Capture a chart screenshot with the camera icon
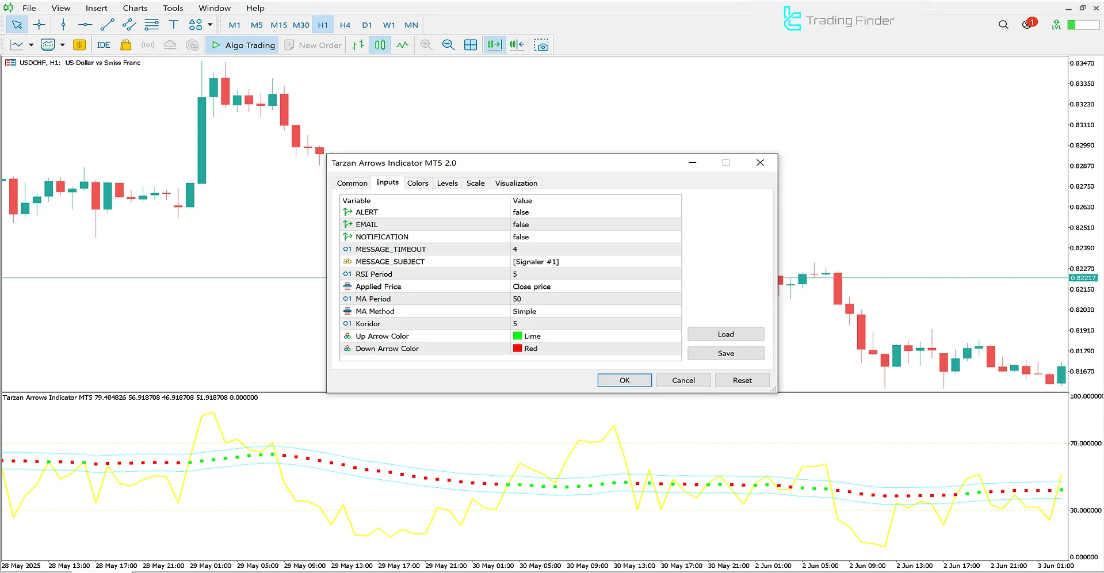 (x=541, y=44)
